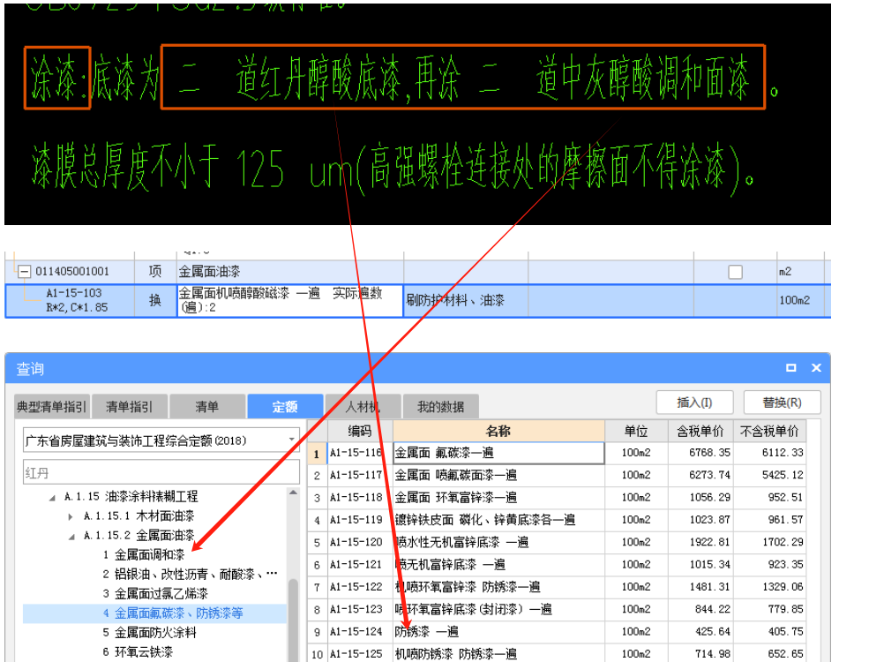Click the 换 marker cell
This screenshot has width=869, height=662.
pyautogui.click(x=155, y=300)
